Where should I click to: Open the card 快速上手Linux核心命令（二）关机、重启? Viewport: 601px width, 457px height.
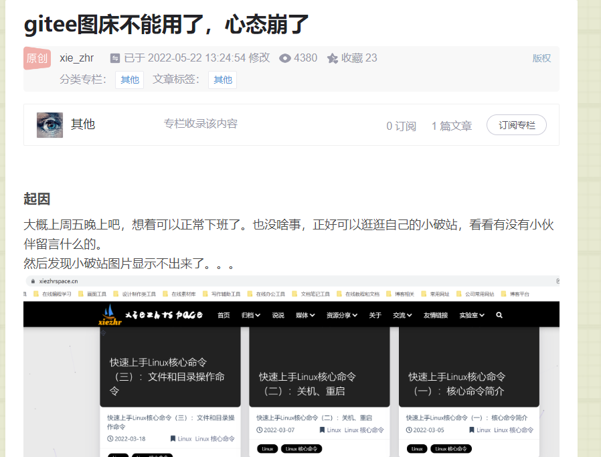pyautogui.click(x=319, y=367)
